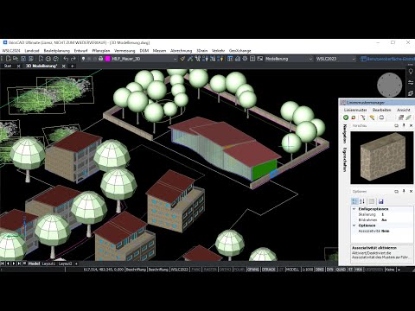Toggle FANG snap in status bar
Image resolution: width=415 pixels, height=311 pixels.
point(196,270)
